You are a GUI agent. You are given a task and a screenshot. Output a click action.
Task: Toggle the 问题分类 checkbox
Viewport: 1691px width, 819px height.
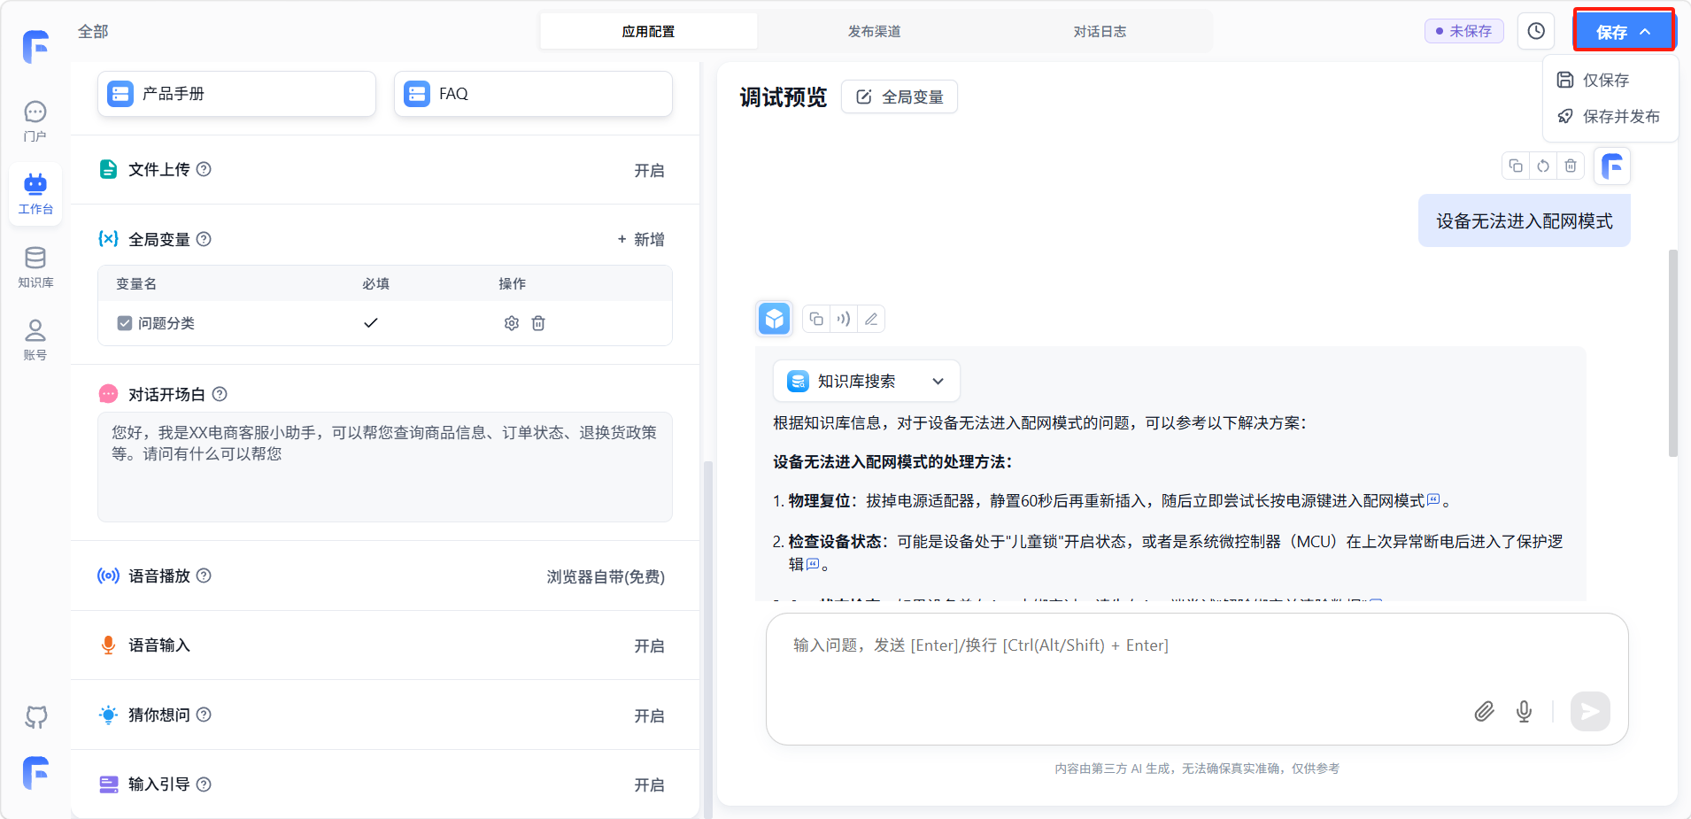[125, 323]
